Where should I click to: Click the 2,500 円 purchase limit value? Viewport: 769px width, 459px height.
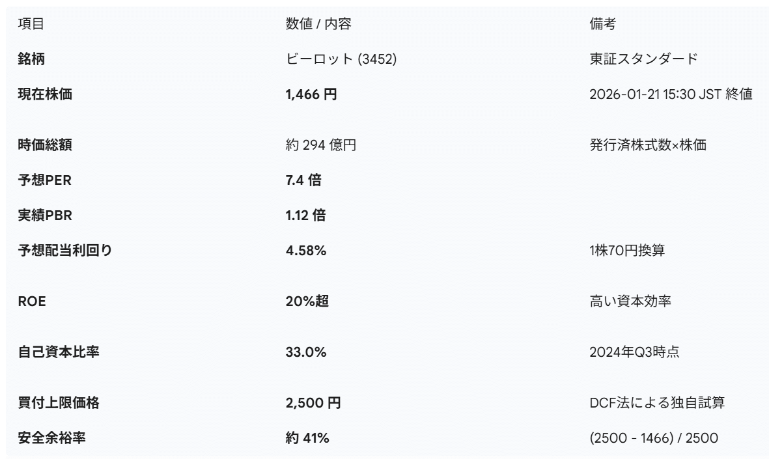(x=313, y=403)
